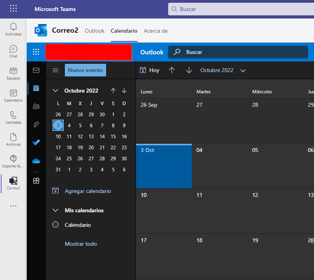Show more Teams apps ellipsis
Image resolution: width=314 pixels, height=280 pixels.
[13, 206]
